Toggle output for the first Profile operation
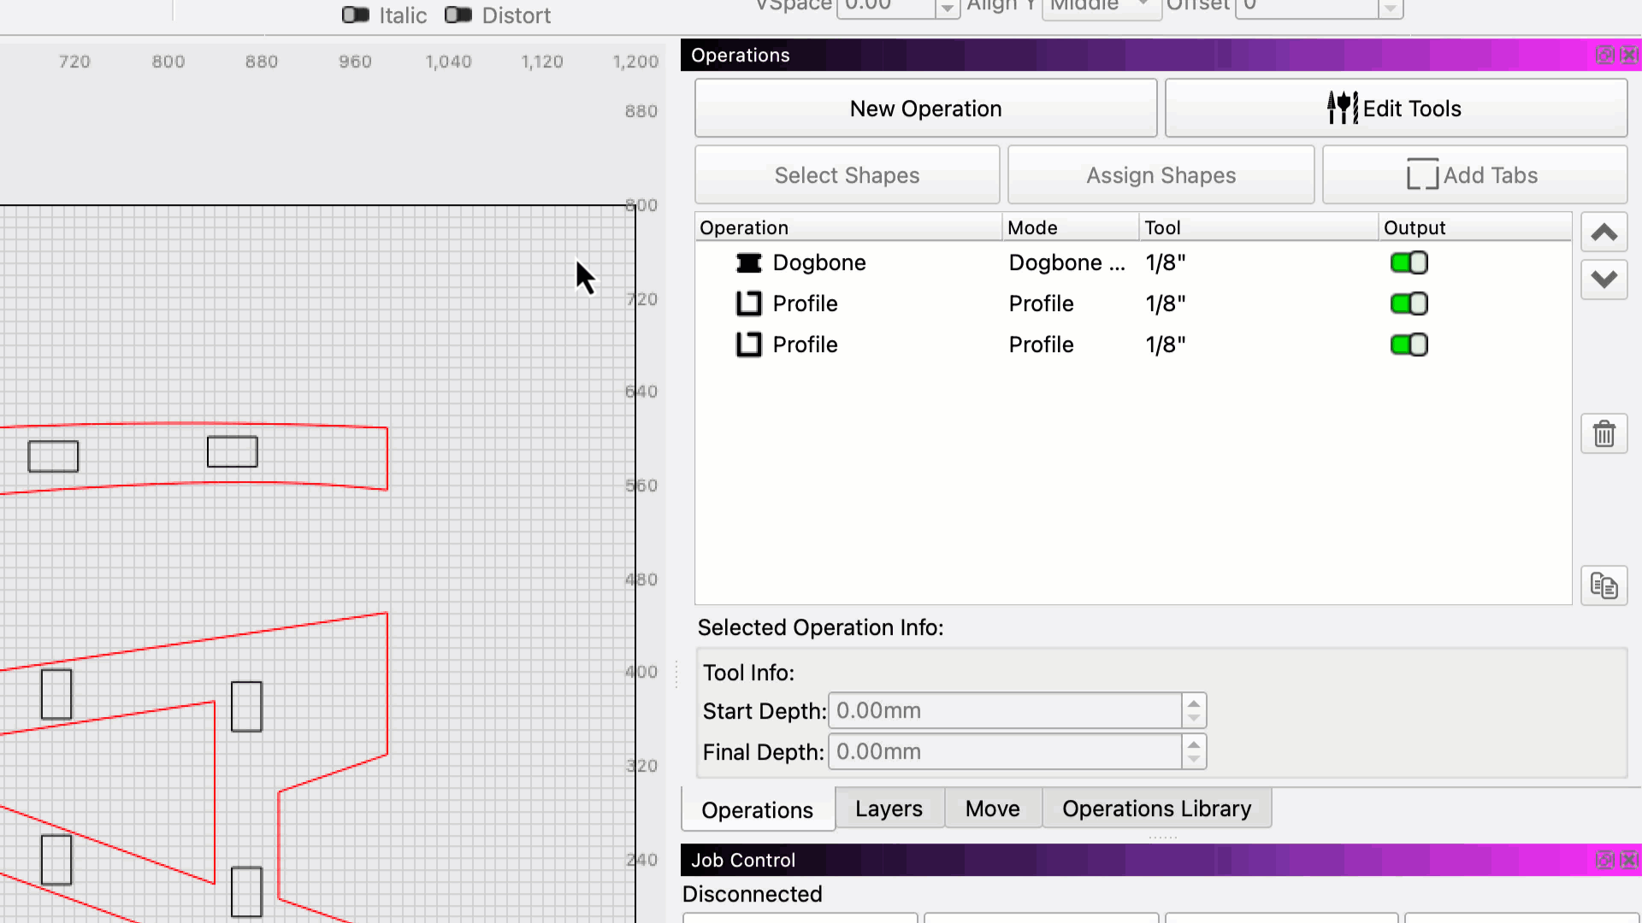Viewport: 1642px width, 923px height. [1409, 304]
